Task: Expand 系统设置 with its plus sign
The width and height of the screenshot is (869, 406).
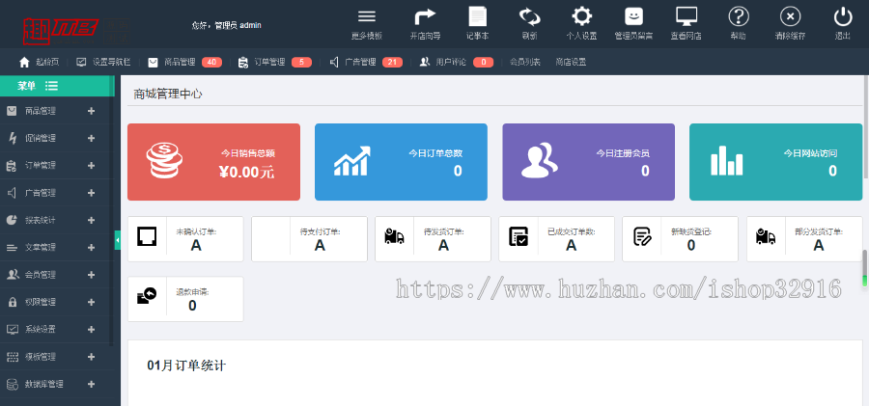Action: 92,329
